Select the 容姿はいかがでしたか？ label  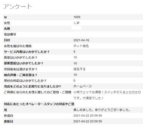point(21,58)
